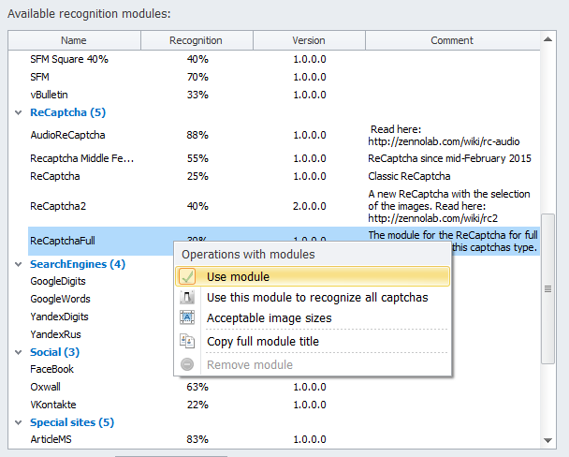Click the Acceptable image sizes icon

click(x=187, y=317)
